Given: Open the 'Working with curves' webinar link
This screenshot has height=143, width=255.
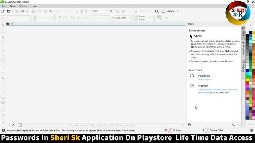Looking at the screenshot, I should click(218, 91).
